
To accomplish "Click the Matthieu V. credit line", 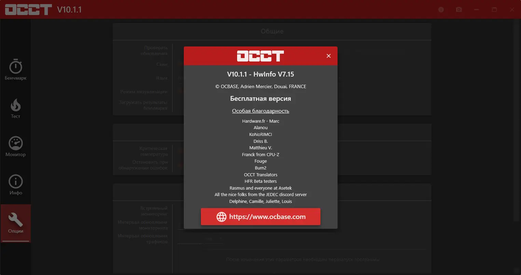I will [261, 148].
